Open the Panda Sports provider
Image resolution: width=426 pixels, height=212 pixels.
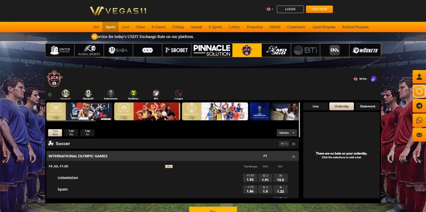(x=89, y=50)
